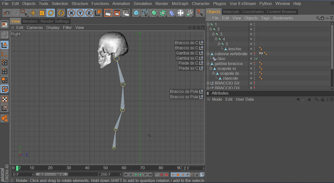
Task: Select the Scale tool
Action: click(42, 13)
